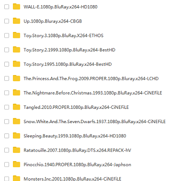Viewport: 174px width, 181px height.
Task: Open Up.1080p.Bluray.x264-CBGB folder name
Action: click(53, 21)
